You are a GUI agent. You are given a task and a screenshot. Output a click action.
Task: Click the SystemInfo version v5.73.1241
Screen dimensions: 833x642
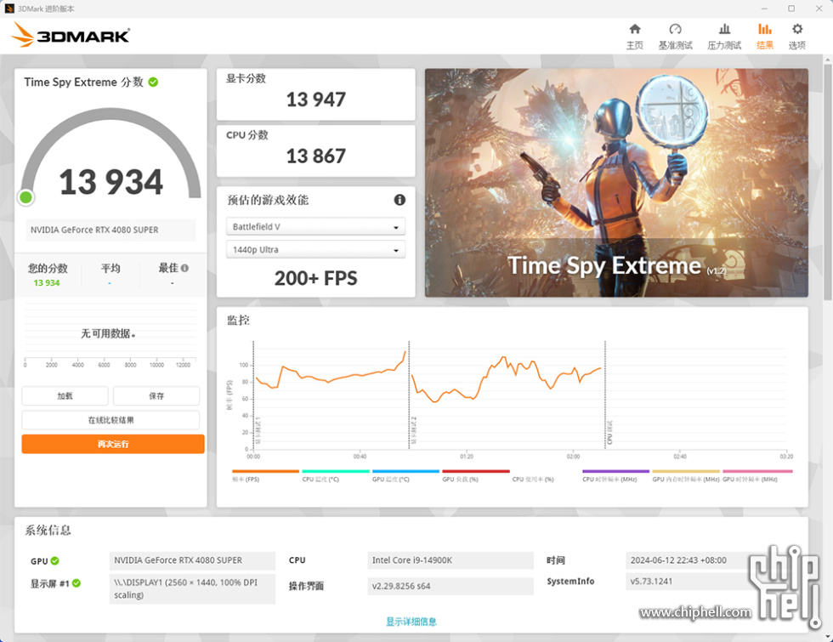(x=690, y=582)
